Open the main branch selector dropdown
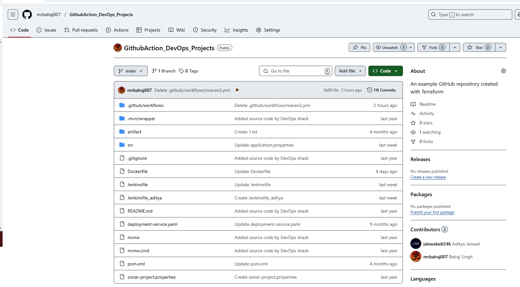Image resolution: width=520 pixels, height=287 pixels. click(x=131, y=71)
